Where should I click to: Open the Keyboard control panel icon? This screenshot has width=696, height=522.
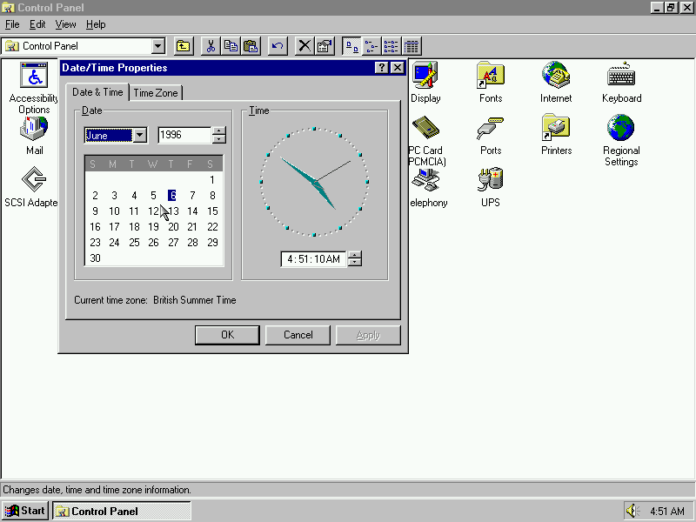[x=621, y=77]
